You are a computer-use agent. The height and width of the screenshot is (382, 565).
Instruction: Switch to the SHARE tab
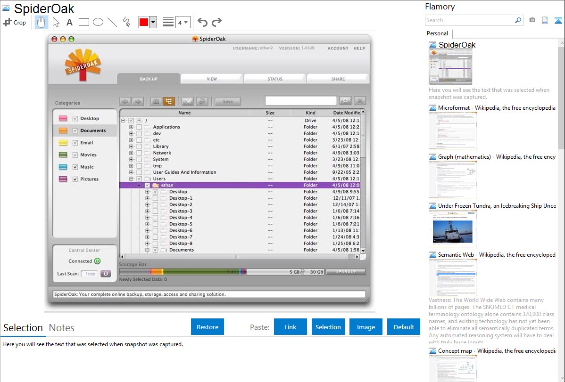click(338, 79)
